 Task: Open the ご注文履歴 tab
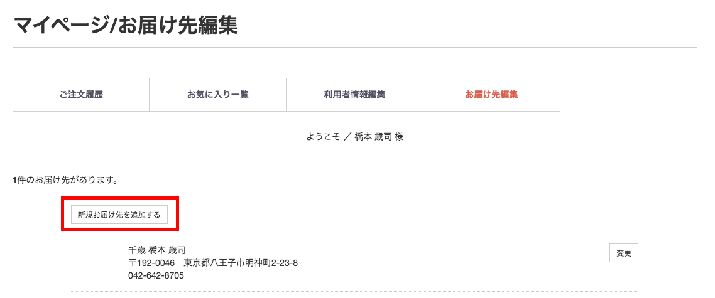coord(81,95)
